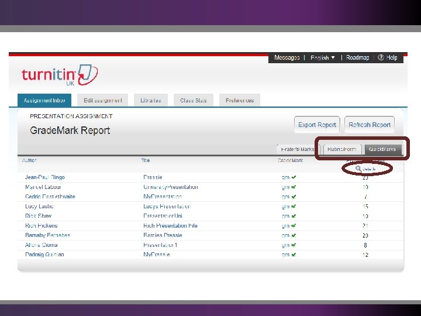Screen dimensions: 421x316
Task: Click QuickMarks count 12 for Padraig Quinlan
Action: coord(365,255)
